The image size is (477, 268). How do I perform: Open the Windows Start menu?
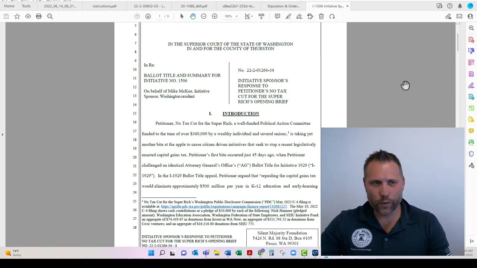tap(151, 253)
